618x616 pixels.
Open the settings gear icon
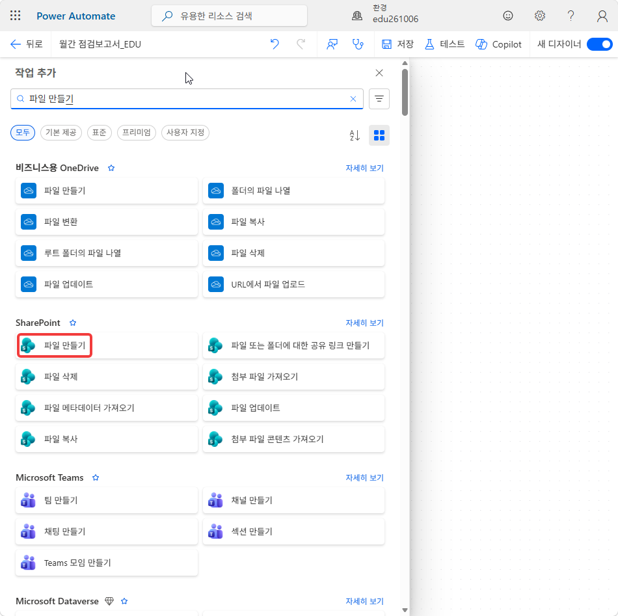539,16
